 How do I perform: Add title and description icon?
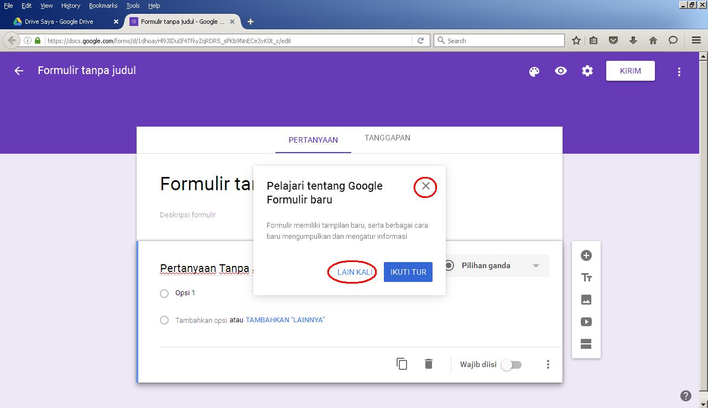(586, 278)
